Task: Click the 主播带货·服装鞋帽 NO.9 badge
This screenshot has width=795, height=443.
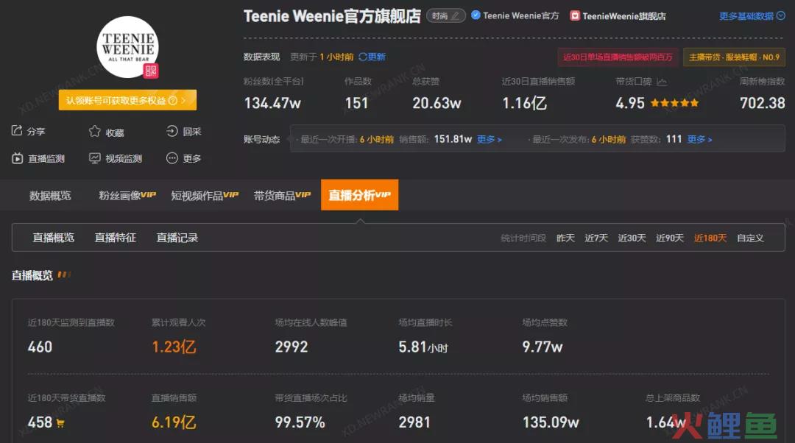Action: click(734, 57)
